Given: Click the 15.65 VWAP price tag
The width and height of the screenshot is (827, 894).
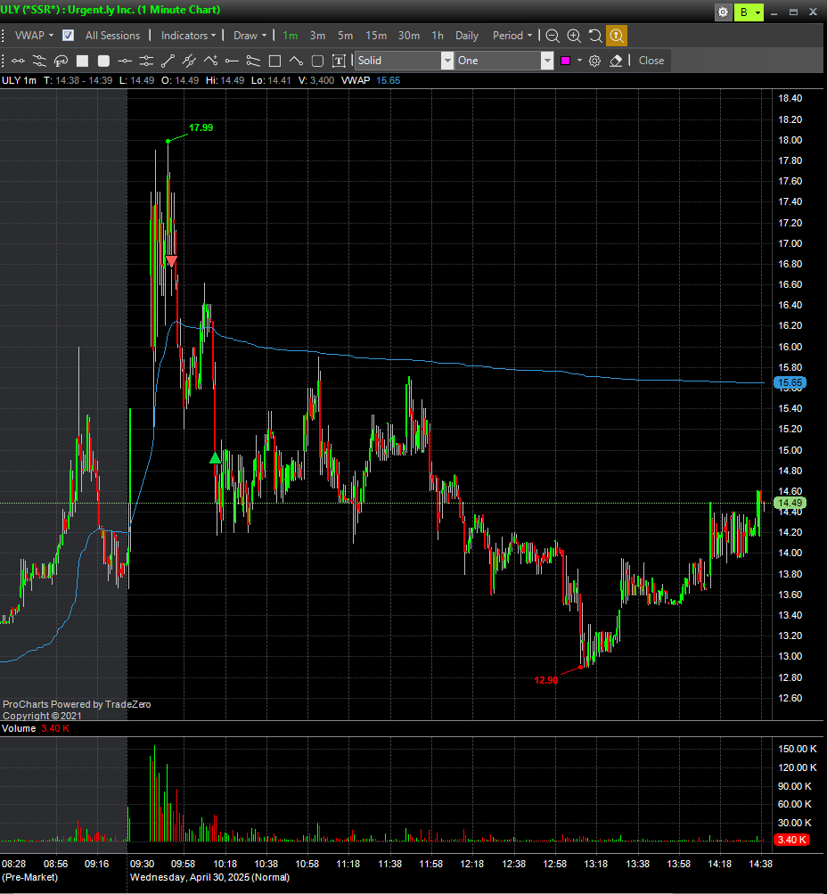Looking at the screenshot, I should [x=790, y=382].
